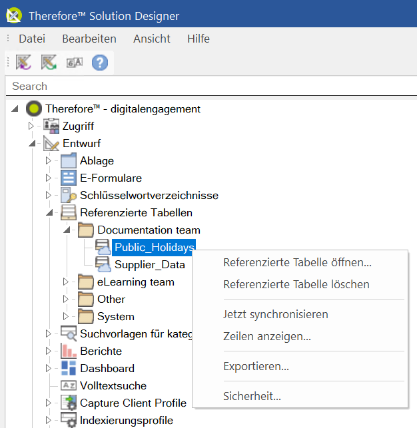The width and height of the screenshot is (417, 428).
Task: Expand the Dashboard node
Action: 49,368
